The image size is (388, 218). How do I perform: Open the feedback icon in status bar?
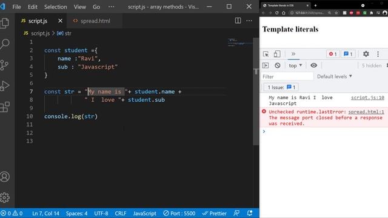point(236,213)
